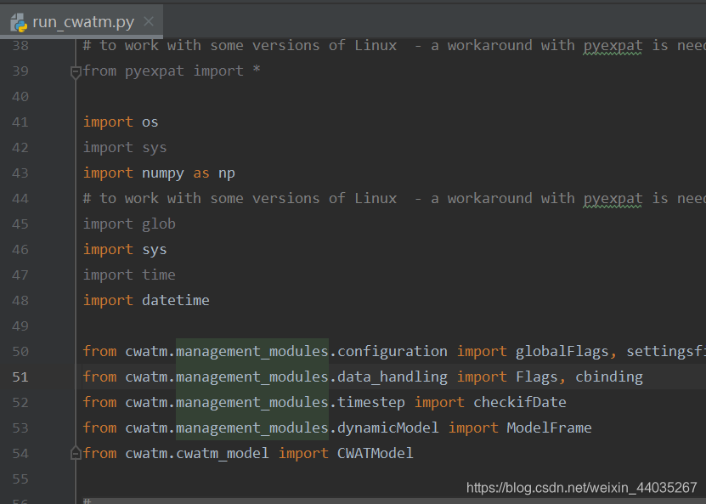The image size is (706, 504).
Task: Place cursor on "import os" on line 41
Action: 121,122
